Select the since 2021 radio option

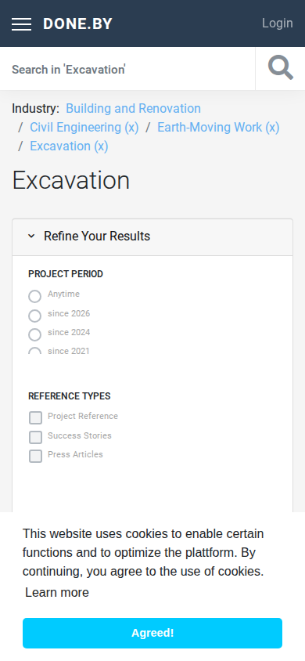(35, 351)
